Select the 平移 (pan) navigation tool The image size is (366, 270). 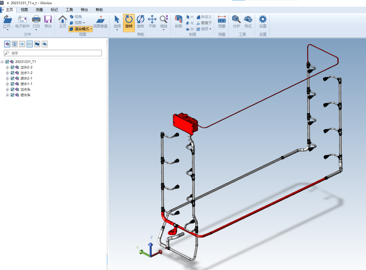click(x=152, y=22)
